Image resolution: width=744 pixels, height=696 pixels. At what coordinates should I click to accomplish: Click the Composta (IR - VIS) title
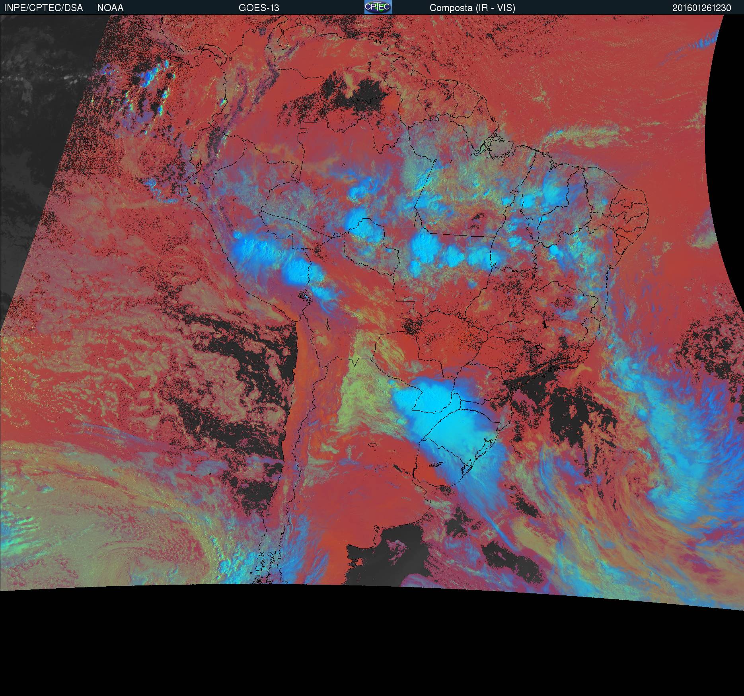point(472,8)
